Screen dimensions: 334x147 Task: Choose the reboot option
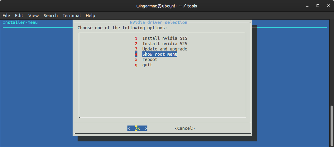[x=146, y=59]
